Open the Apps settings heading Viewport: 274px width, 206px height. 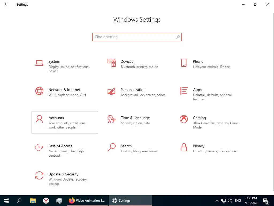point(197,90)
